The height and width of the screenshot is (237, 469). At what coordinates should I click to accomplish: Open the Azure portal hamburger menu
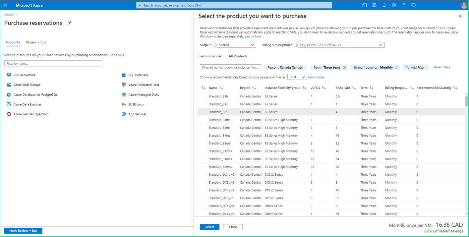point(5,5)
